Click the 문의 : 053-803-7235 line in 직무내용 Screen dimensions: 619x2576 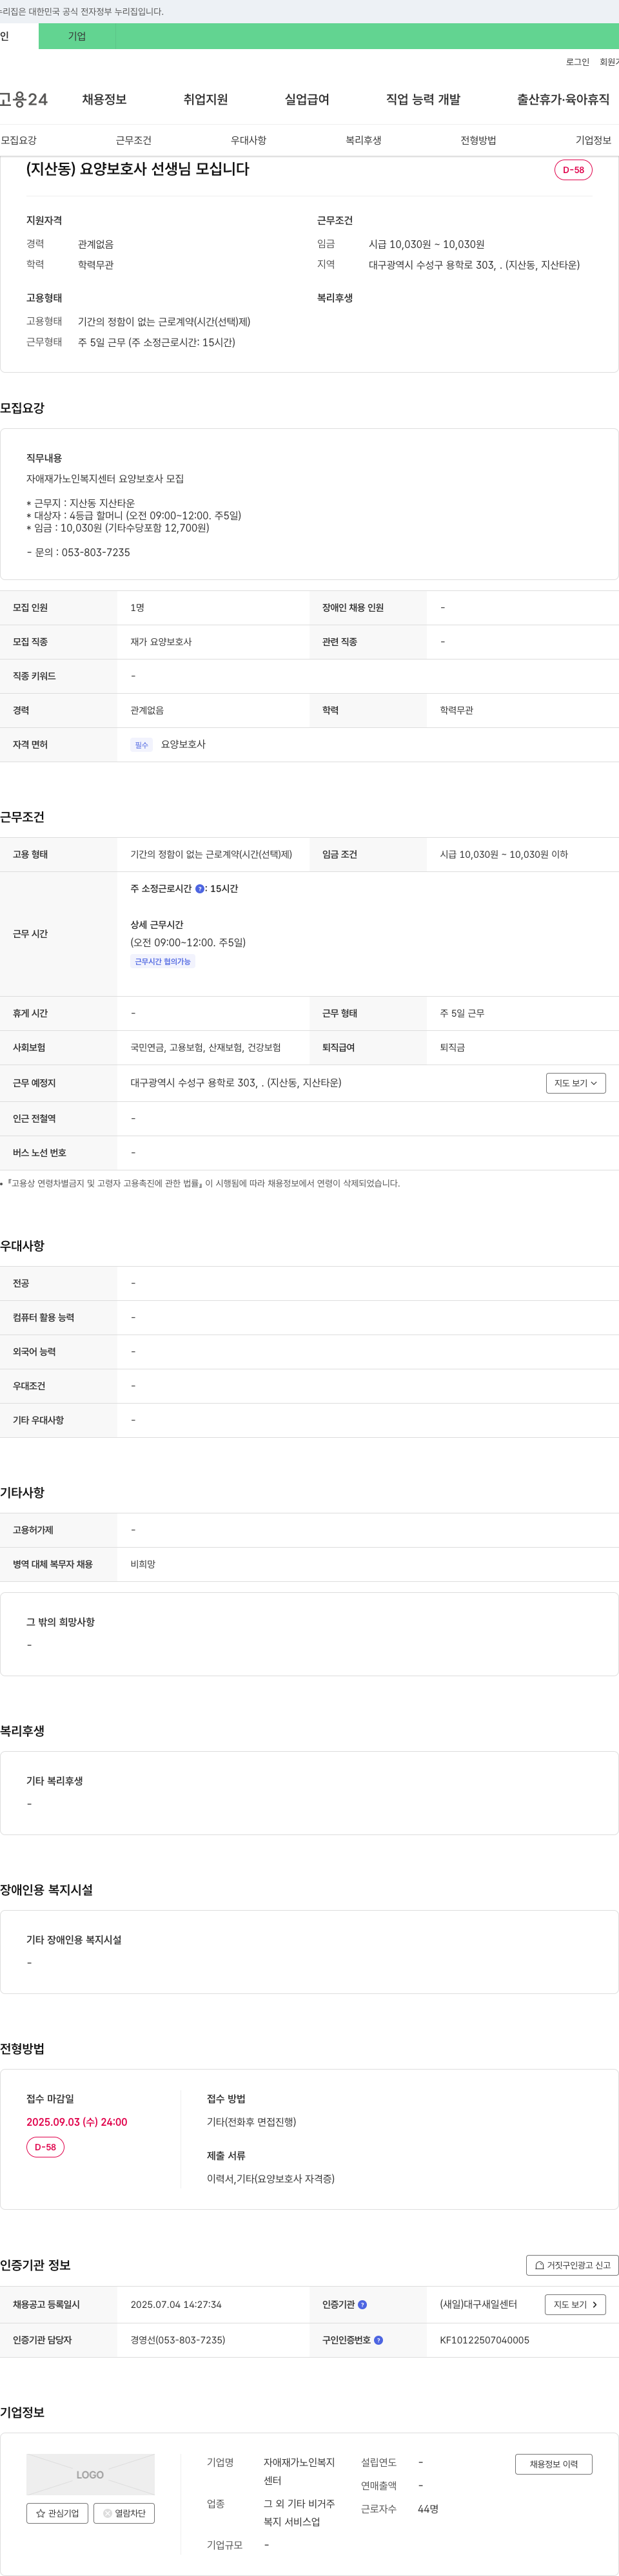pyautogui.click(x=78, y=552)
